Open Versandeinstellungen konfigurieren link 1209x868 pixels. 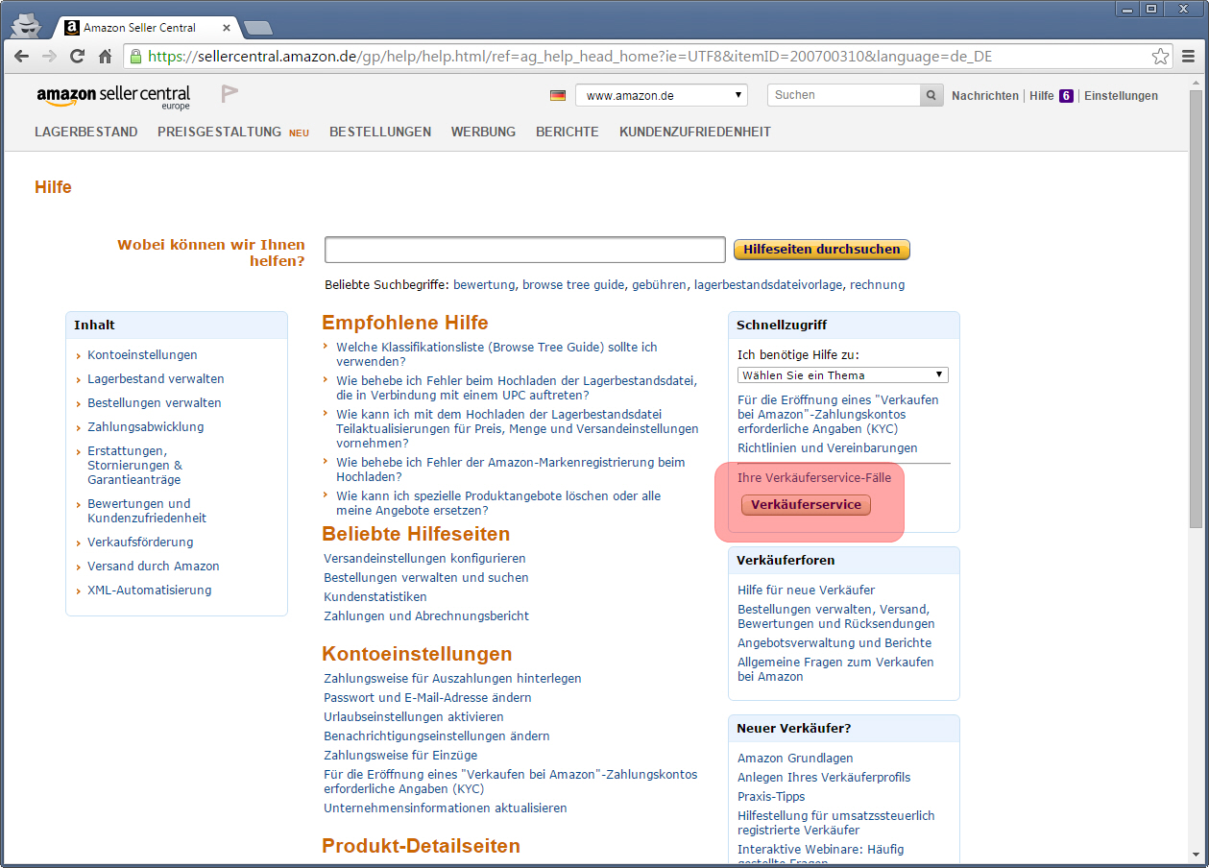point(424,558)
